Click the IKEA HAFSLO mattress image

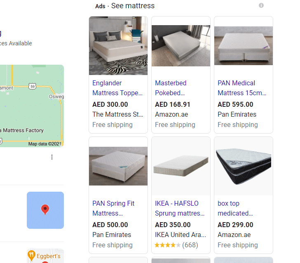[181, 166]
